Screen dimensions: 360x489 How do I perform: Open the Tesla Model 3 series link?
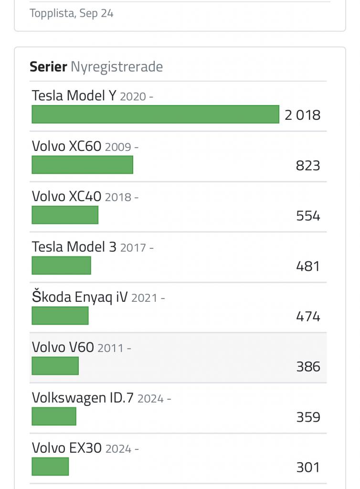[74, 247]
